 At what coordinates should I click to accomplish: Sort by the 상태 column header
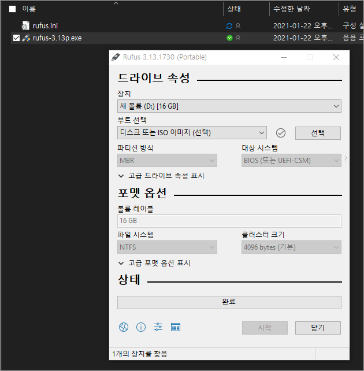point(234,9)
